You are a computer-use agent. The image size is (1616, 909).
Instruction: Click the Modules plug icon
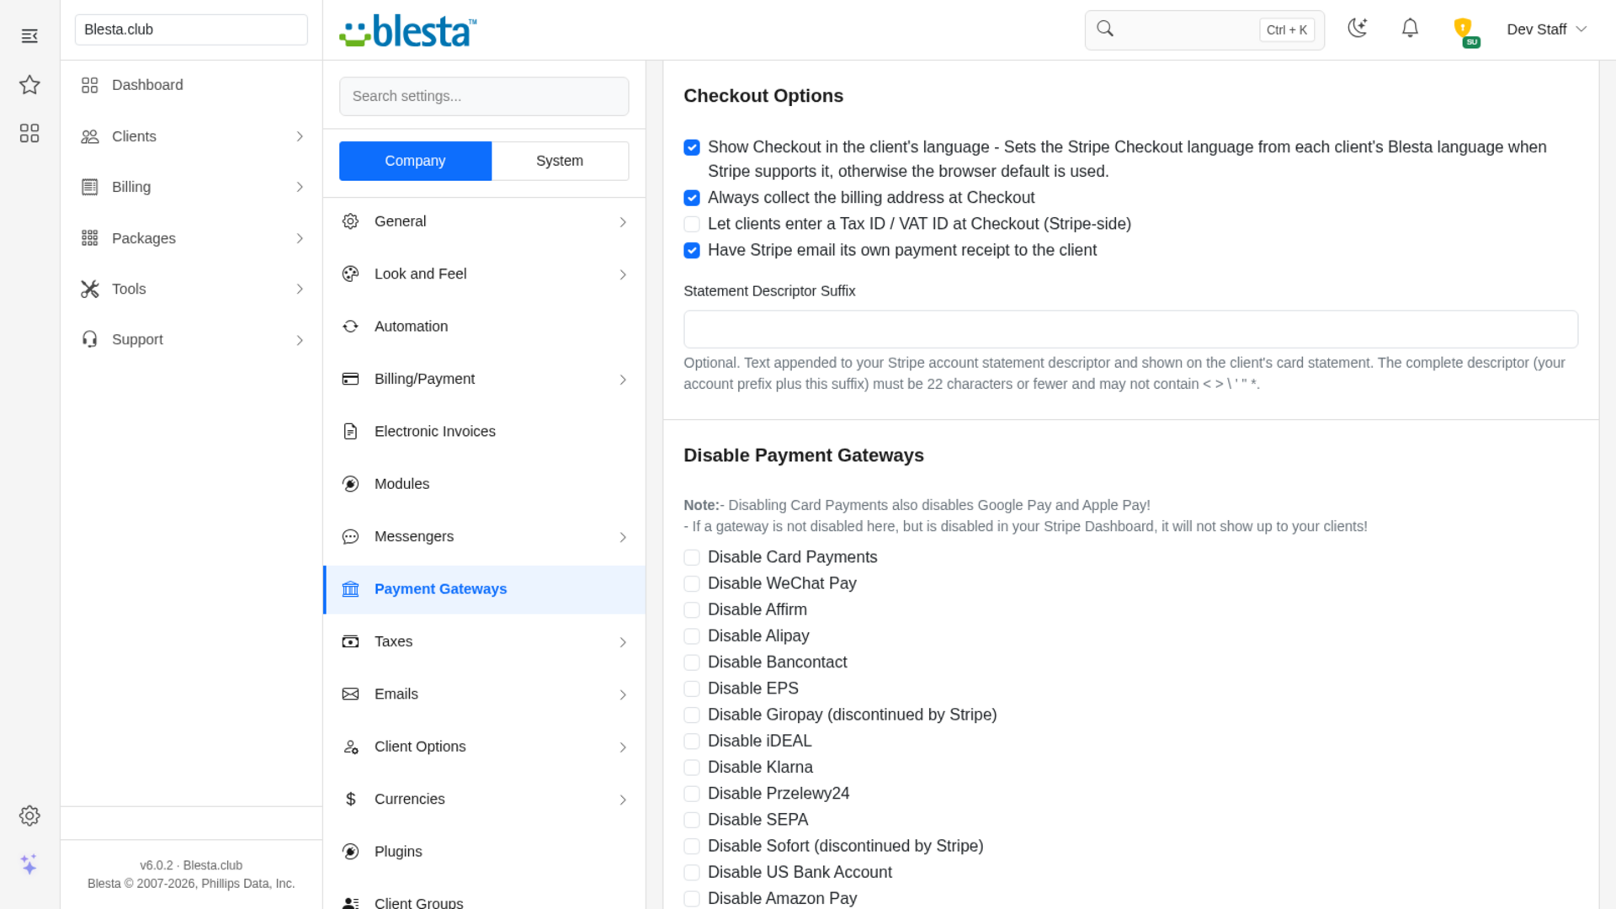(350, 484)
